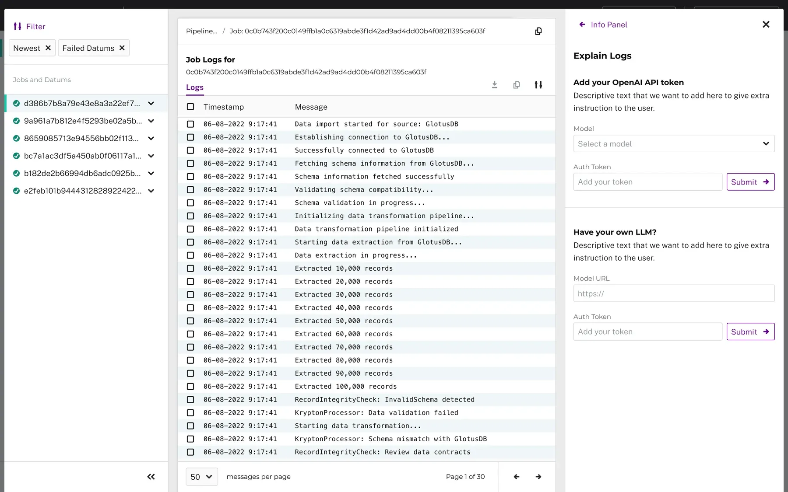Focus the OpenAI Auth Token field
The image size is (788, 492).
[647, 182]
